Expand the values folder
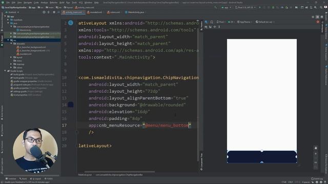Viewport: 328px width, 184px height. tap(11, 67)
